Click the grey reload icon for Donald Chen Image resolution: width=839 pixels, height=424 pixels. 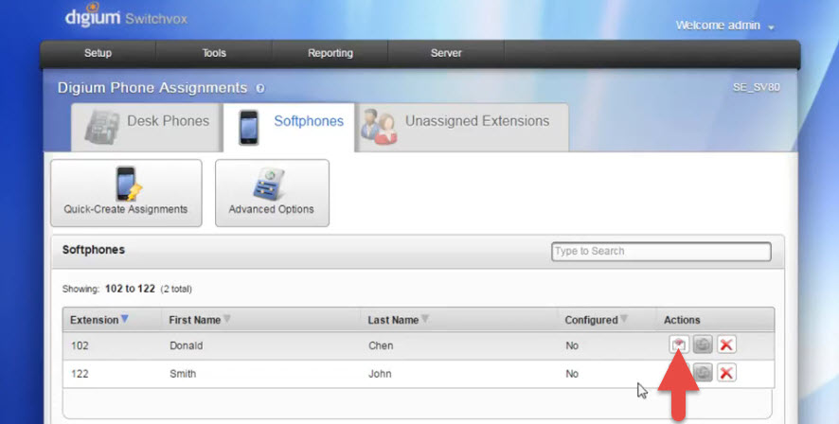point(703,344)
